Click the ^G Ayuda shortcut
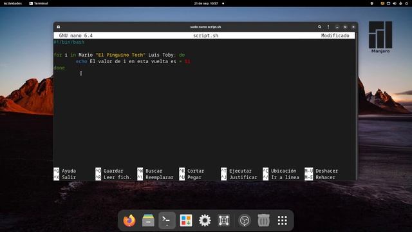The width and height of the screenshot is (412, 232). [65, 171]
